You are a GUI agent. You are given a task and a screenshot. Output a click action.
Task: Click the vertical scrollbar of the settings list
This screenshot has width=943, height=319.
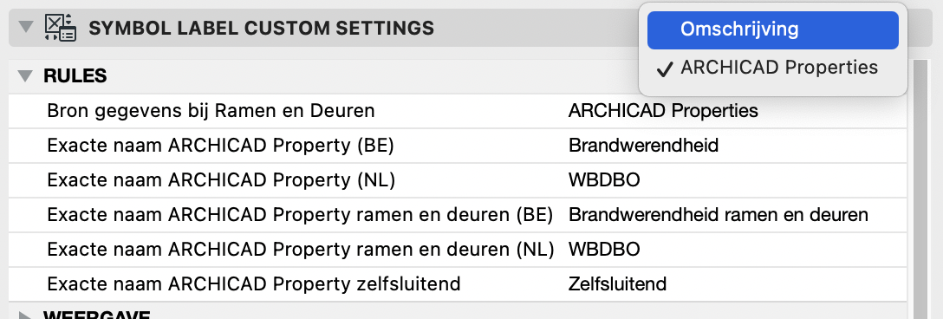click(920, 189)
